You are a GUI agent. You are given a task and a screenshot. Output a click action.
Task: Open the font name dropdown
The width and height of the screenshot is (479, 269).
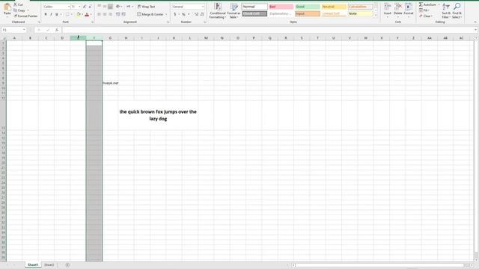point(69,7)
